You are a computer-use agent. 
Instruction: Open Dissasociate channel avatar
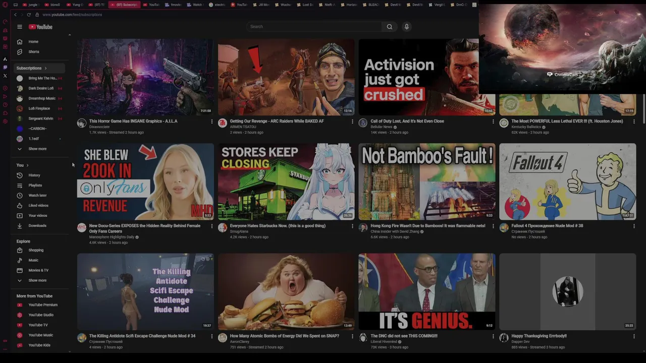[x=82, y=123]
